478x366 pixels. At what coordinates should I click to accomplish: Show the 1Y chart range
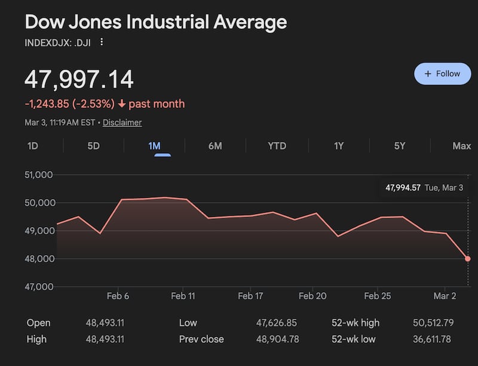pos(338,145)
